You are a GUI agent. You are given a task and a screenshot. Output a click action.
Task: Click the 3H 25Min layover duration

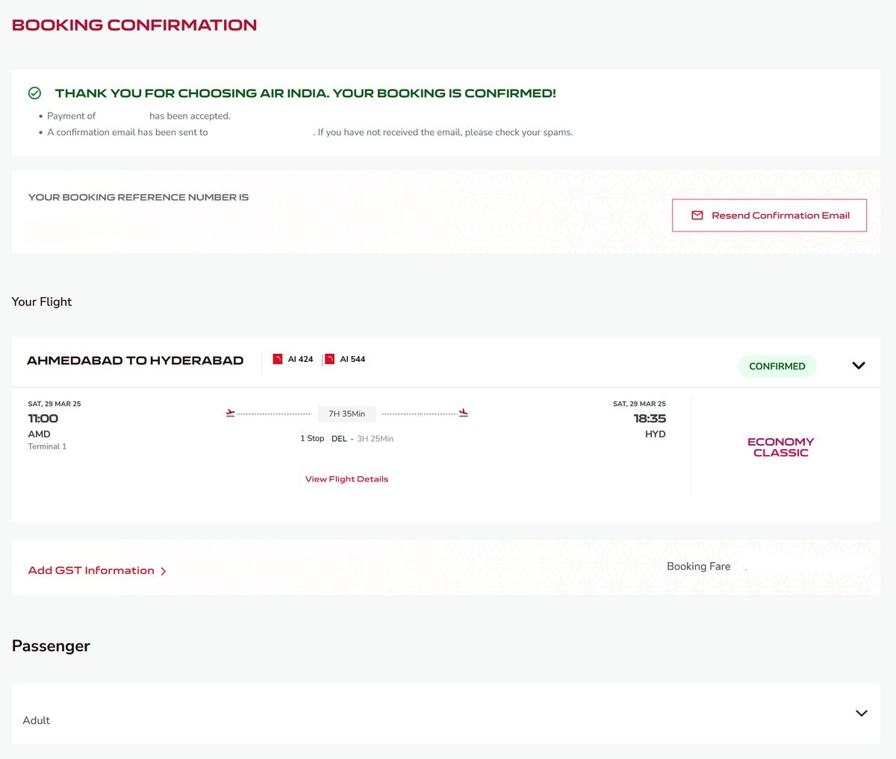(375, 439)
